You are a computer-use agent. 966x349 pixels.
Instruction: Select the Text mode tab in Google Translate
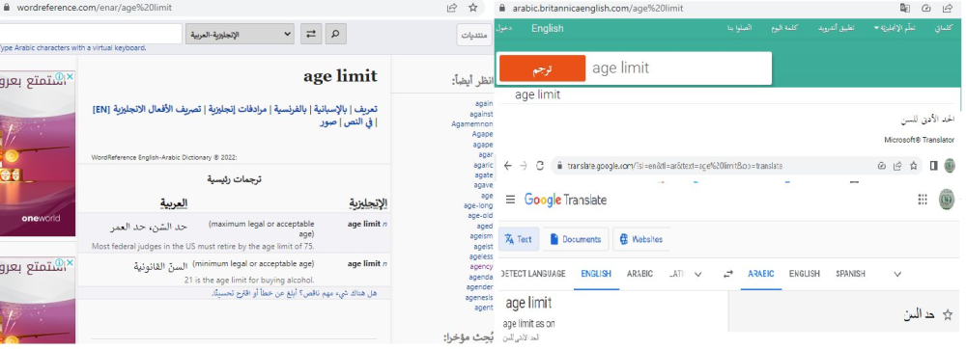(519, 239)
